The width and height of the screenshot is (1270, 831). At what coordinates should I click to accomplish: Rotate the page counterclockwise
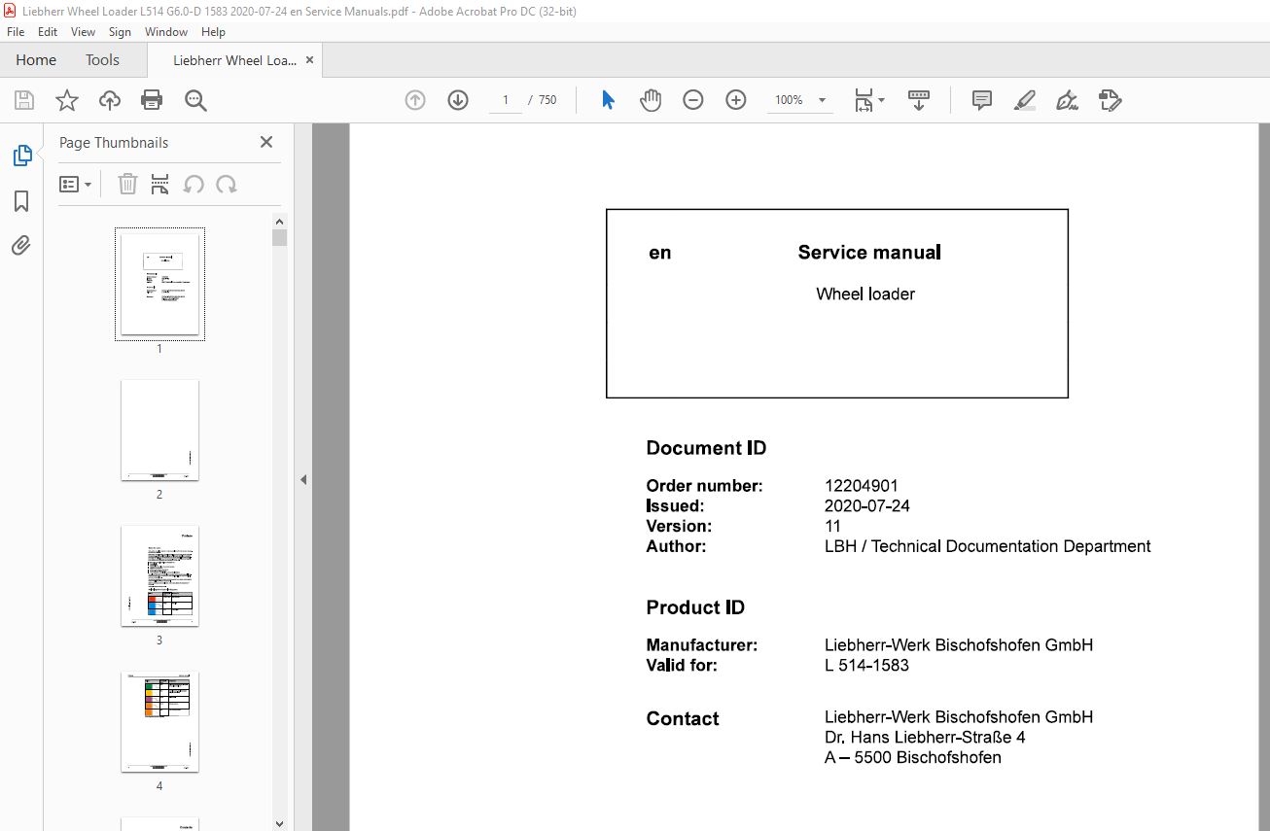coord(194,184)
